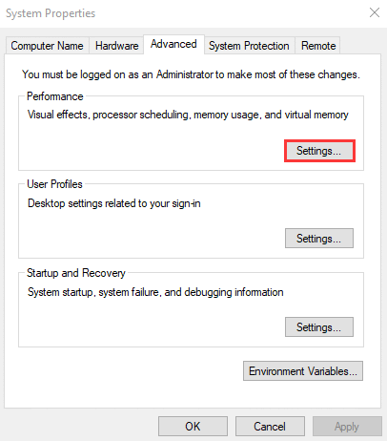387x441 pixels.
Task: Click the Administrator logon notice text
Action: tap(191, 74)
